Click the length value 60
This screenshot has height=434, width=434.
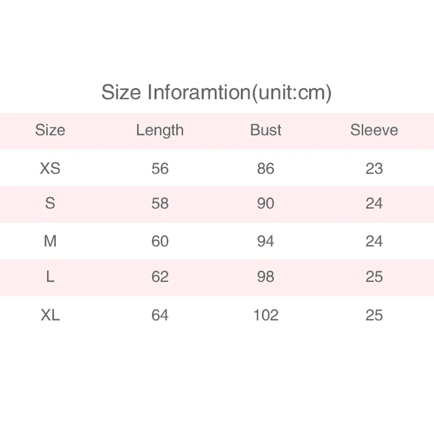[x=160, y=241]
